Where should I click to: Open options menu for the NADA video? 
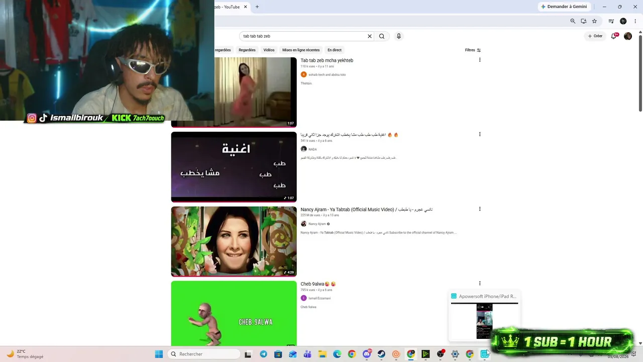click(480, 134)
